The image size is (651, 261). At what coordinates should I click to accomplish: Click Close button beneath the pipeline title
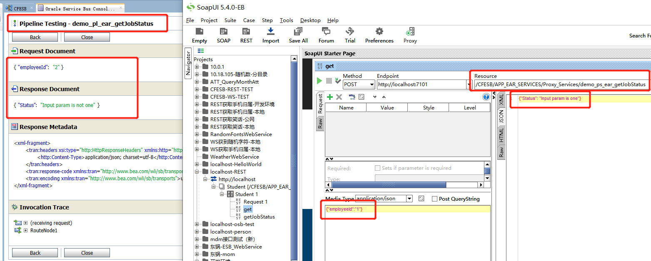(x=87, y=37)
